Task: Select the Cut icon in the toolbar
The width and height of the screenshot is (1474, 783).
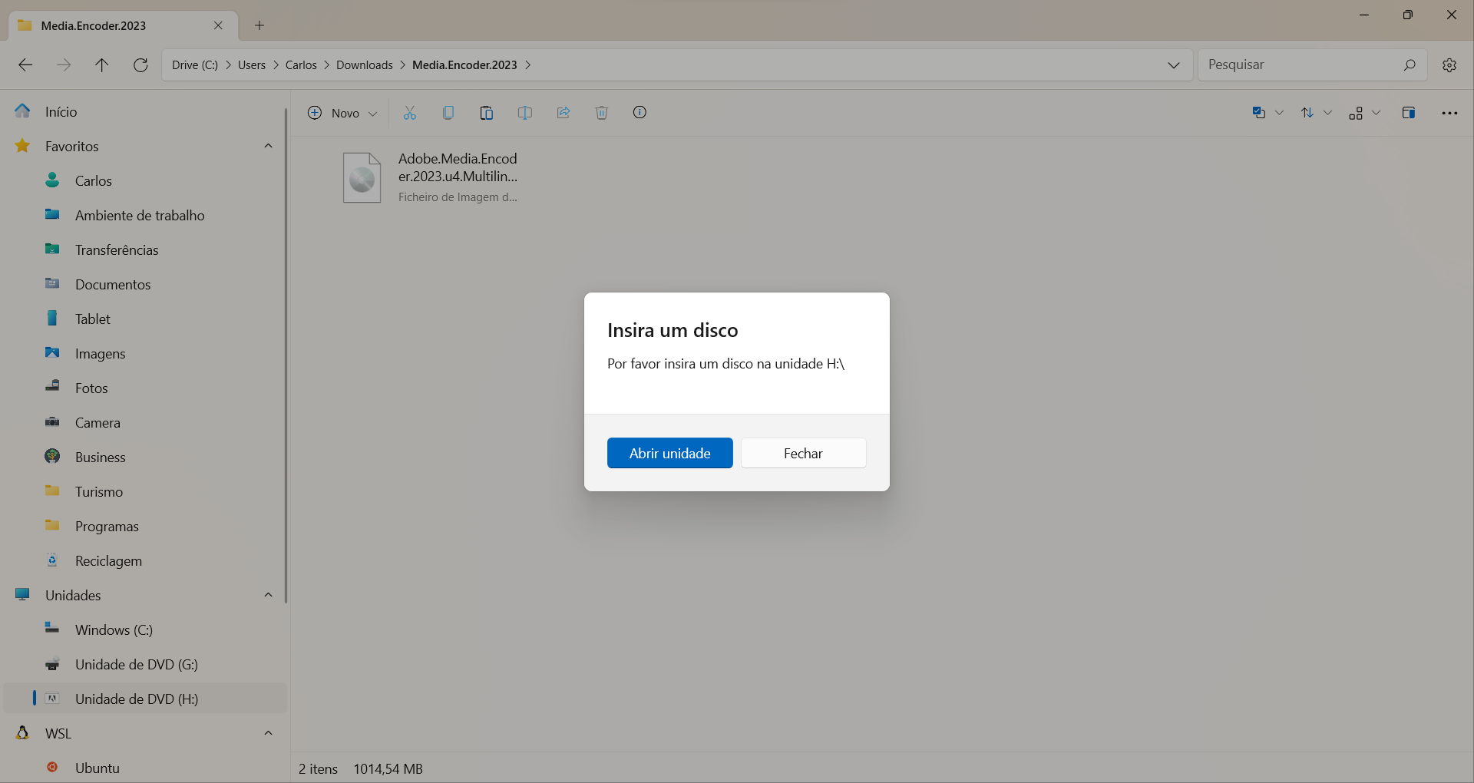Action: (x=409, y=112)
